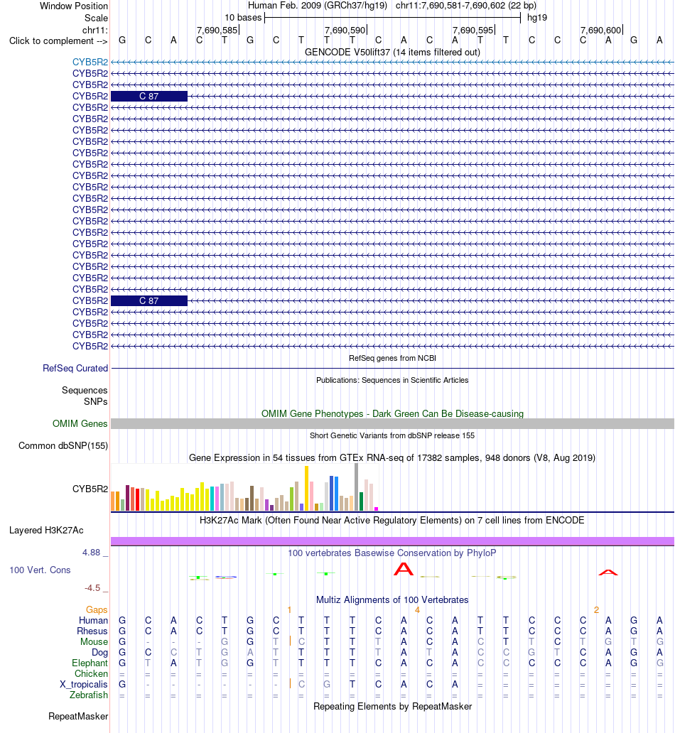Click the 7,690,590 position tick label
Screen dimensions: 675x733
[x=345, y=31]
